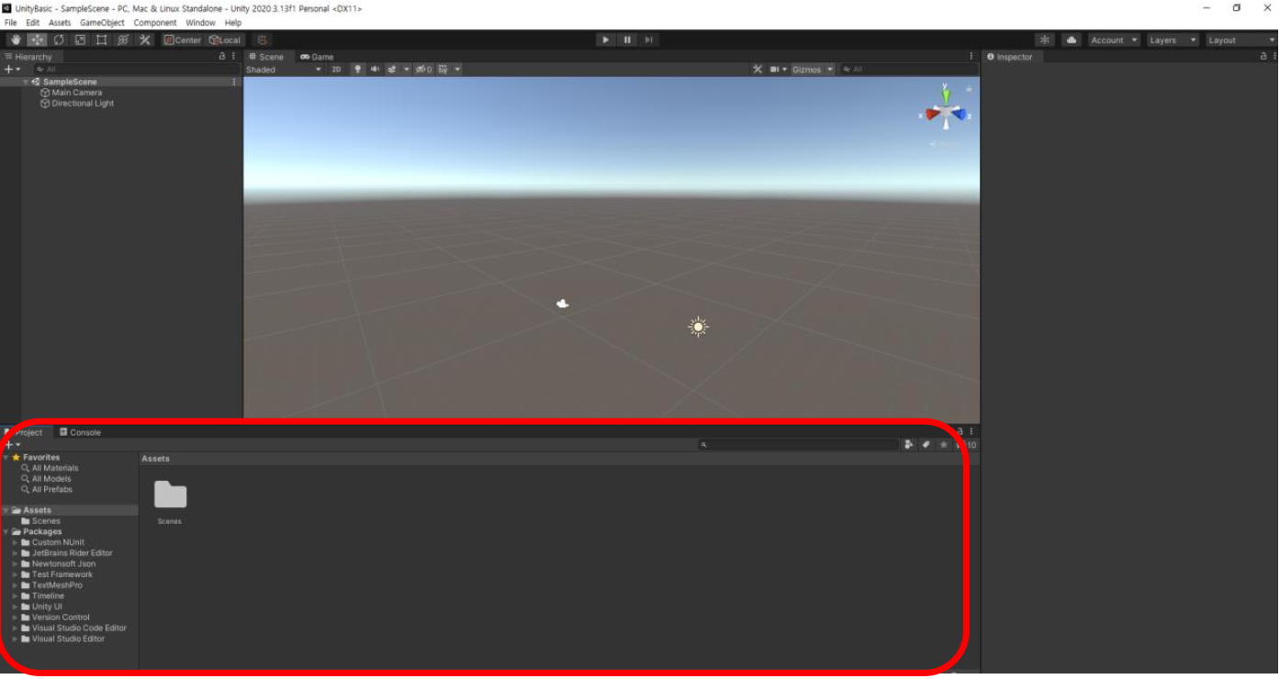
Task: Open the File menu
Action: coord(11,23)
